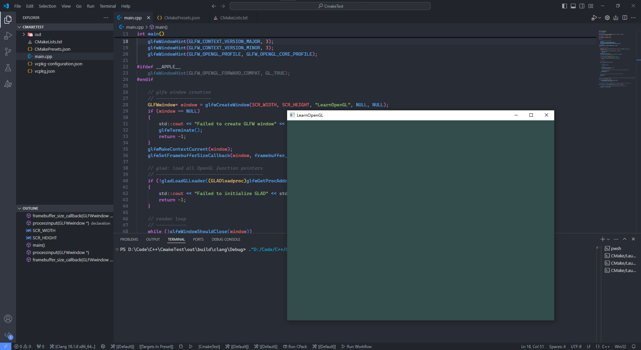Click Run CPack in status bar
This screenshot has height=350, width=641.
coord(295,346)
